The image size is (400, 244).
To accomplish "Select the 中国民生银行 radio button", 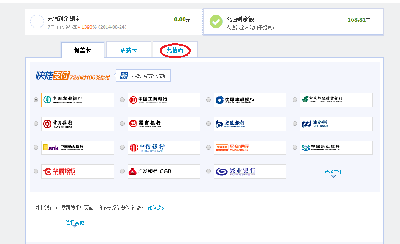I will (295, 147).
